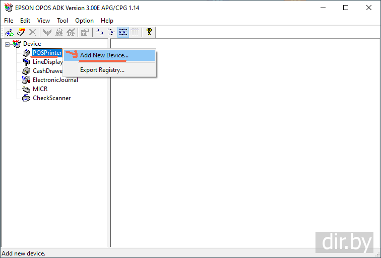Select the POSPrinter tree item

(x=47, y=53)
